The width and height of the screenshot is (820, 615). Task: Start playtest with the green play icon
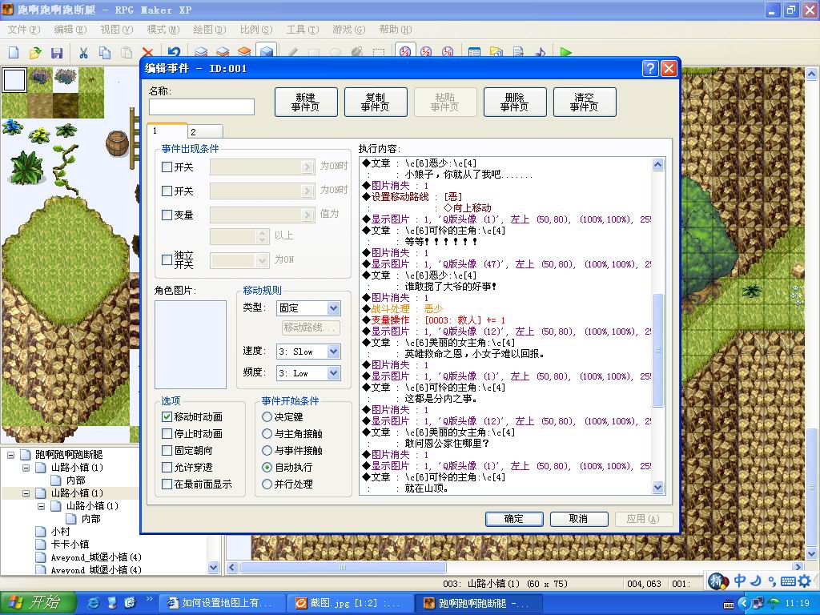click(566, 52)
